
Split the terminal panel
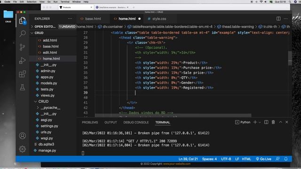point(266,122)
